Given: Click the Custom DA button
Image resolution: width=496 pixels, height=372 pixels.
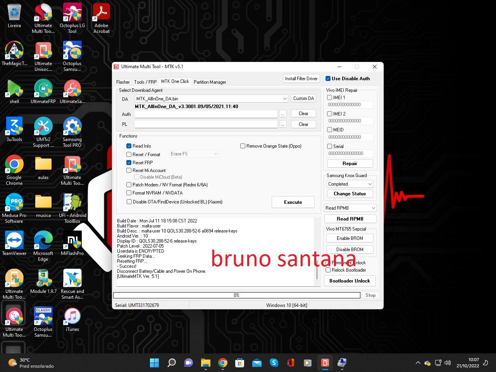Looking at the screenshot, I should click(x=303, y=98).
